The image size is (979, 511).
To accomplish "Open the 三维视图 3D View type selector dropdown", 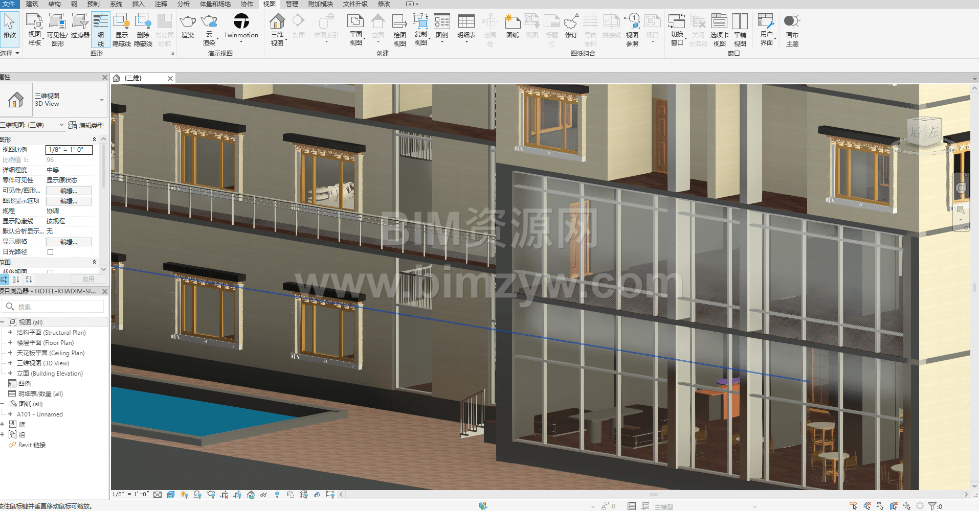I will 102,100.
